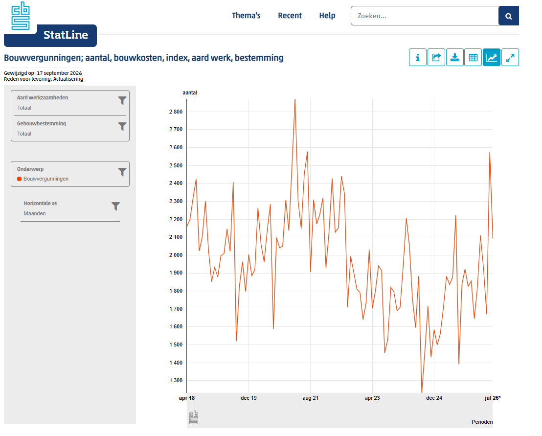
Task: Click the search magnifier button
Action: (508, 16)
